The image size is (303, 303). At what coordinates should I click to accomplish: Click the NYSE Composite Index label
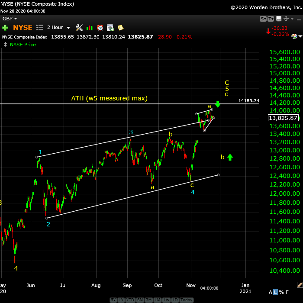25,37
